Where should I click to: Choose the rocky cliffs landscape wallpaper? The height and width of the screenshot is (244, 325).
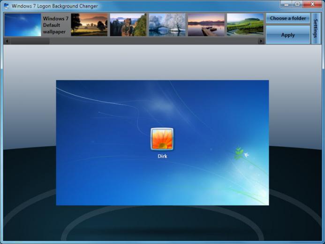pyautogui.click(x=128, y=25)
